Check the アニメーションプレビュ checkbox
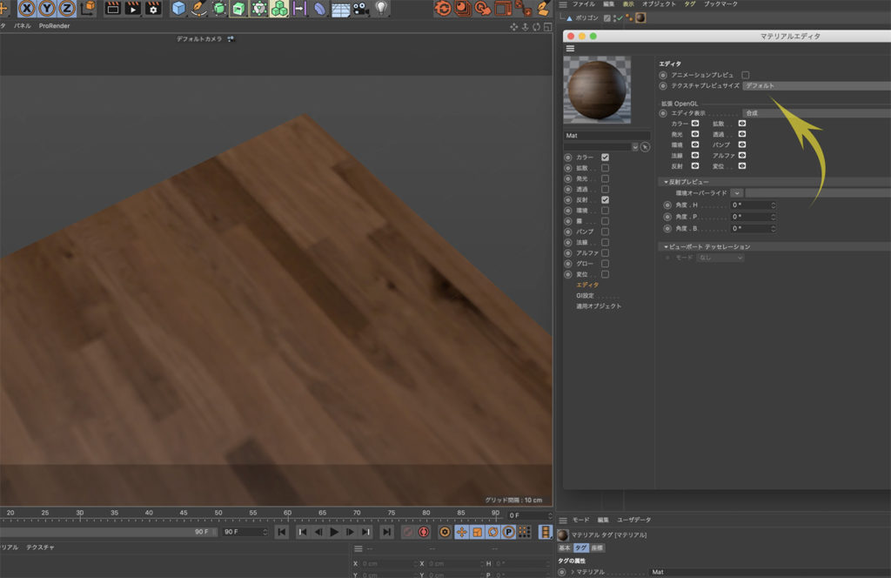This screenshot has height=578, width=891. [746, 75]
